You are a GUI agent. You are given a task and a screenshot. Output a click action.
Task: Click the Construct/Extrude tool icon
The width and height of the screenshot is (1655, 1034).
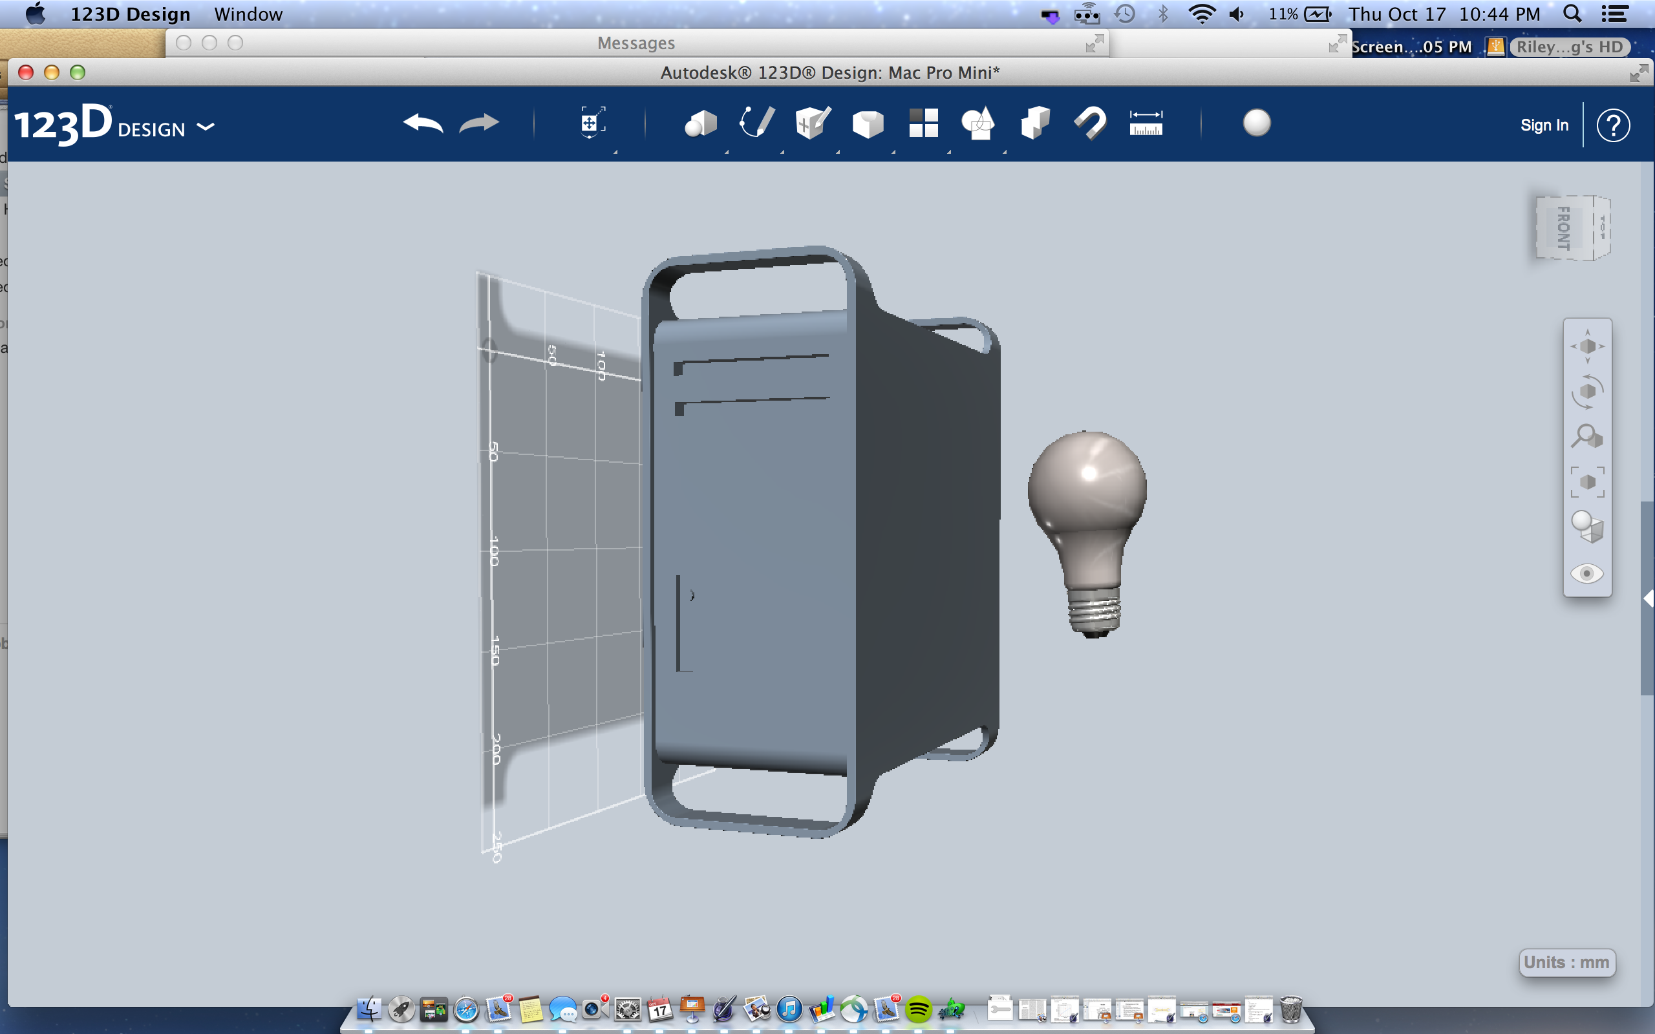[811, 124]
